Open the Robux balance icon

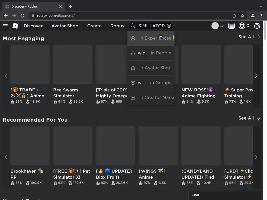pyautogui.click(x=242, y=26)
